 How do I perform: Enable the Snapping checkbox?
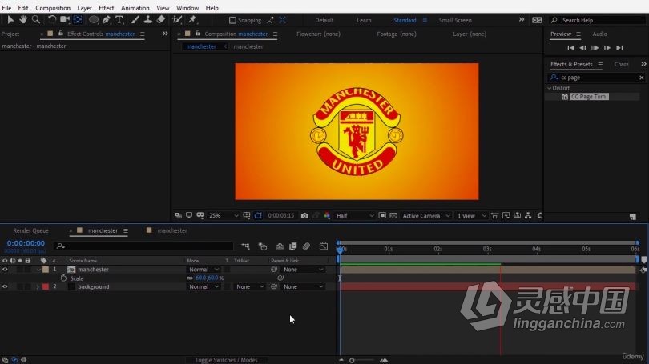(x=232, y=20)
